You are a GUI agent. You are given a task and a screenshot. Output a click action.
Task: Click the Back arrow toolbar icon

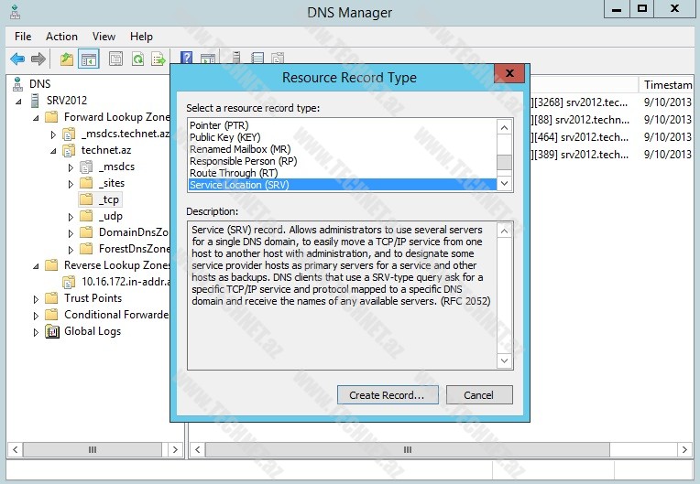point(17,59)
